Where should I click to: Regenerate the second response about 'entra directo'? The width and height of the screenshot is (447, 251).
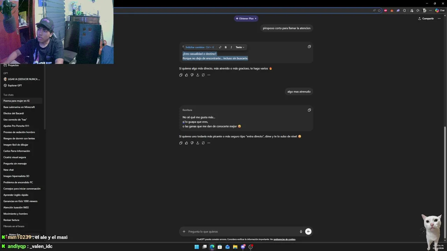(x=203, y=143)
